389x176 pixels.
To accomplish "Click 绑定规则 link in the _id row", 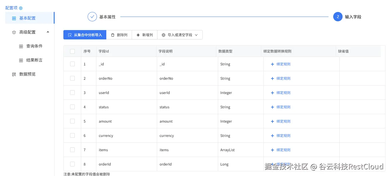I will pos(283,64).
